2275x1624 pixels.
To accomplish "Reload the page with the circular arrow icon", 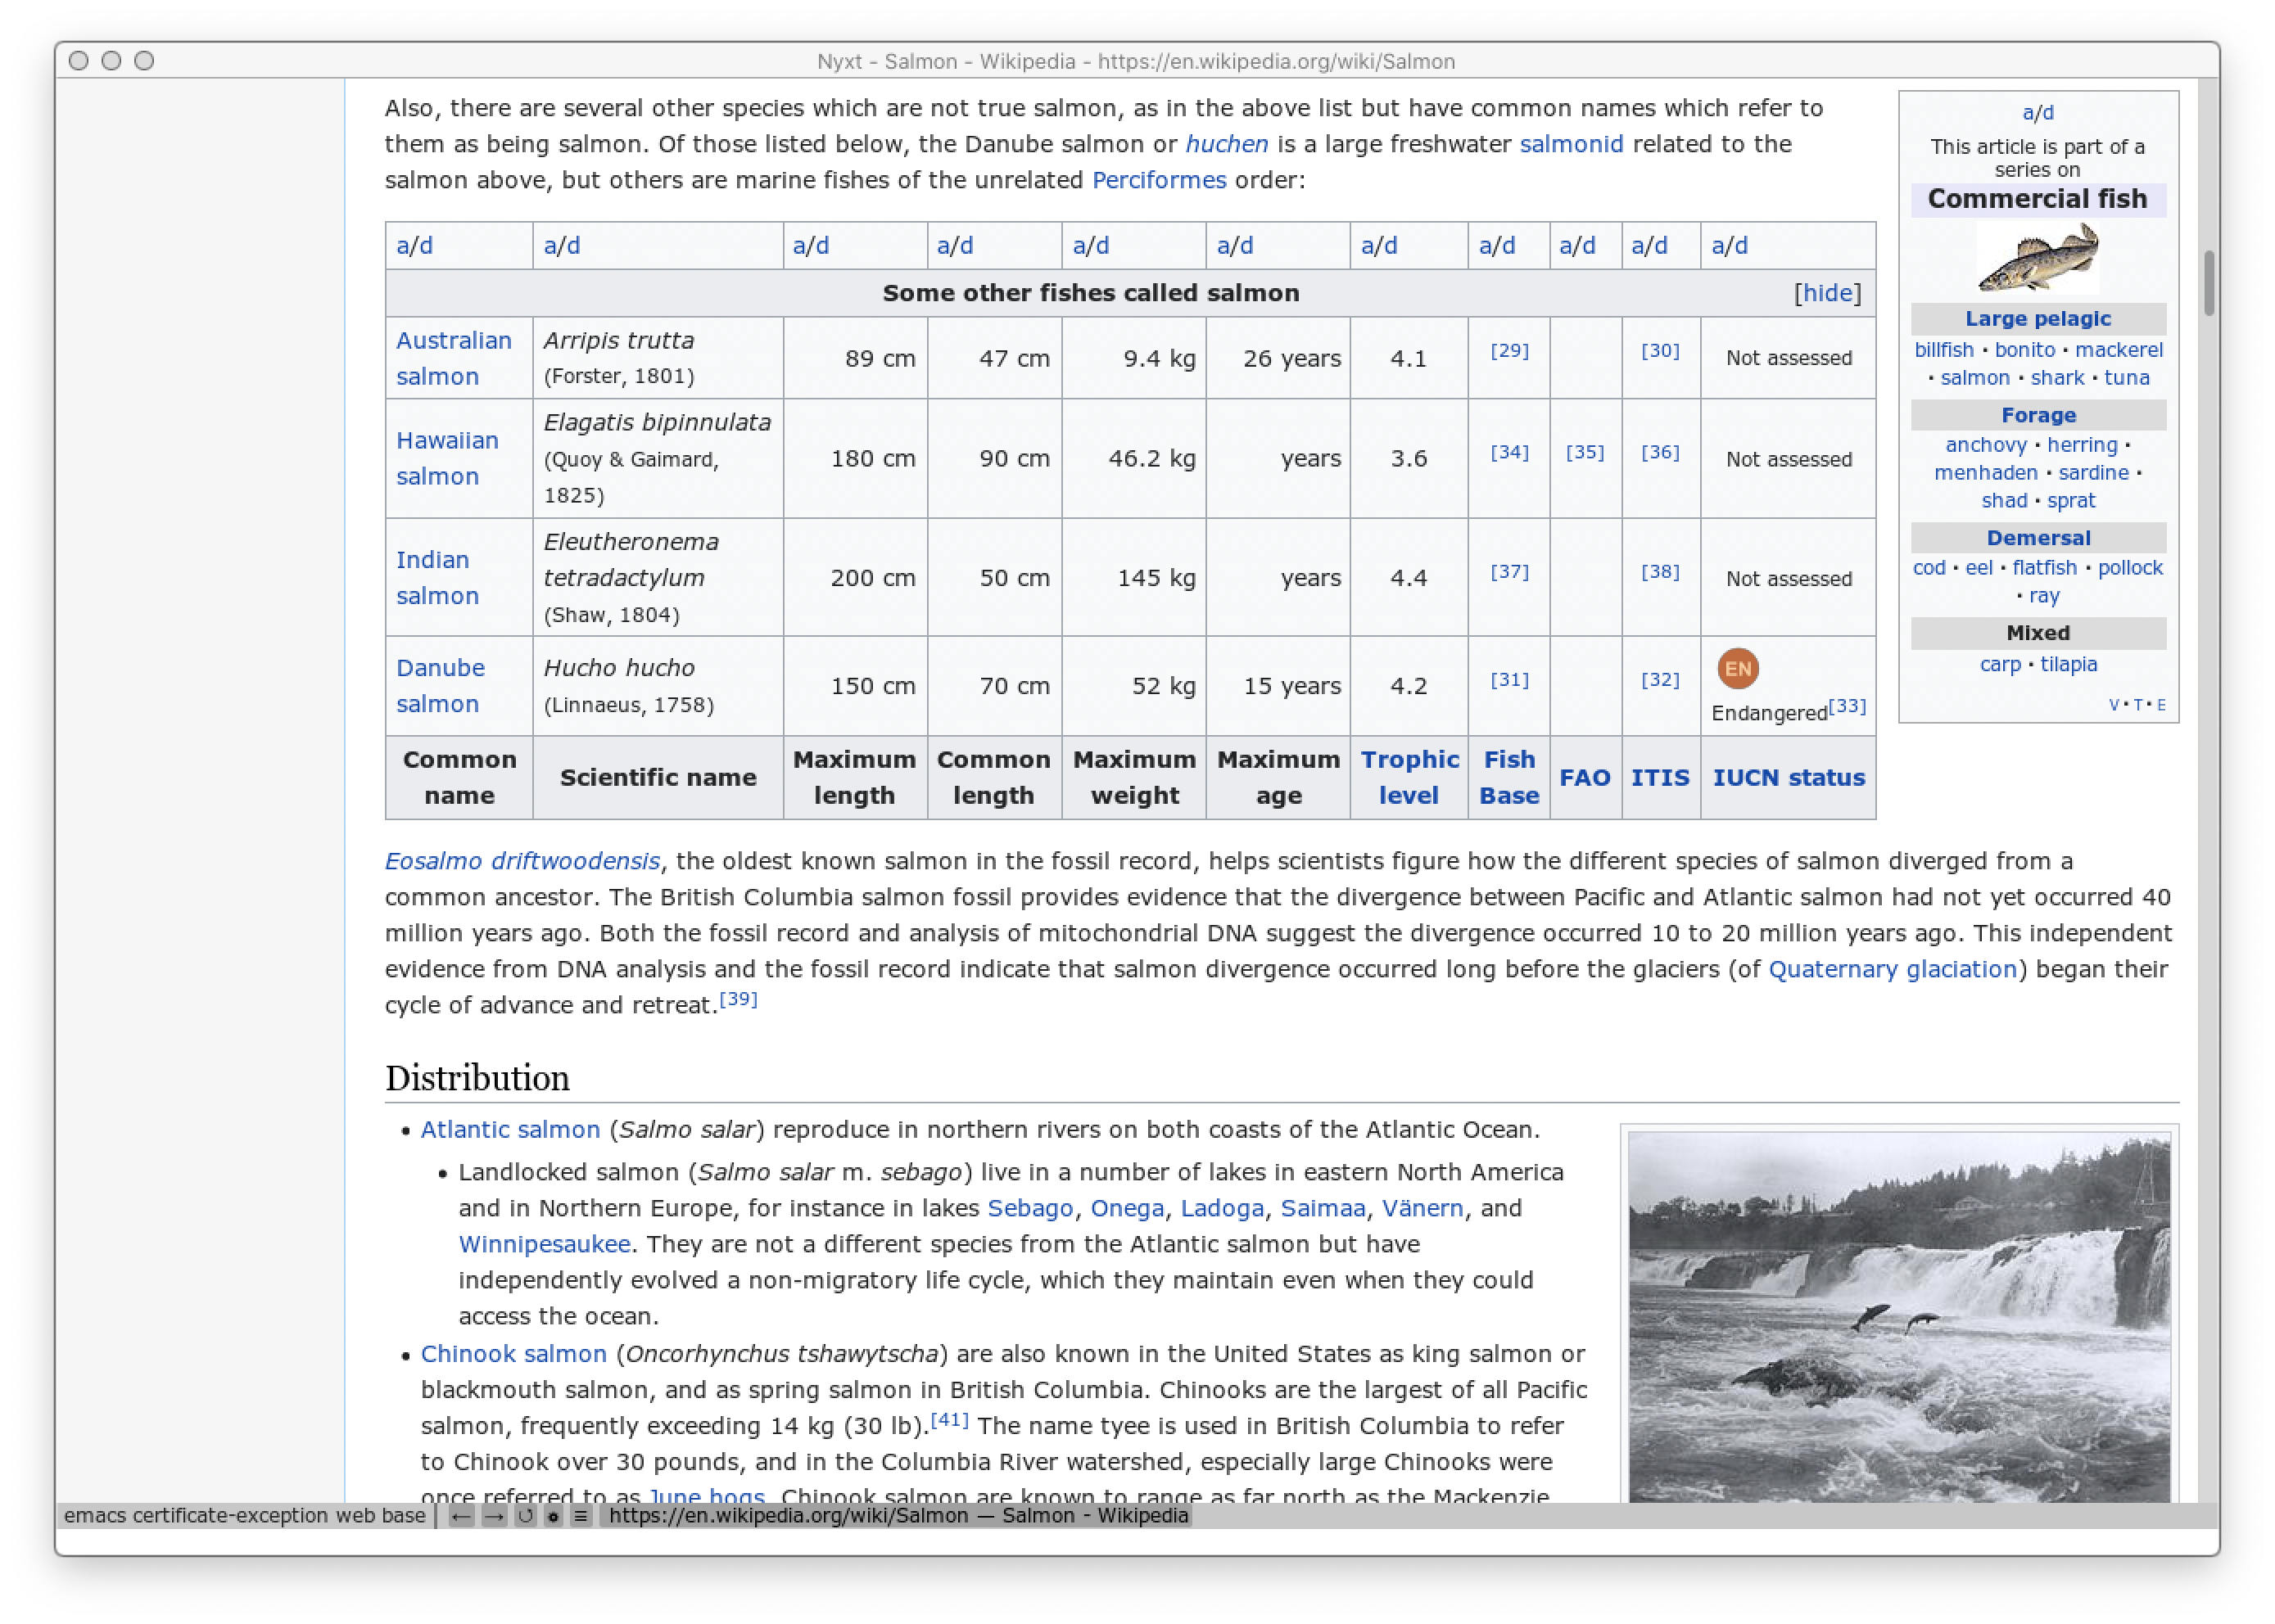I will (524, 1516).
